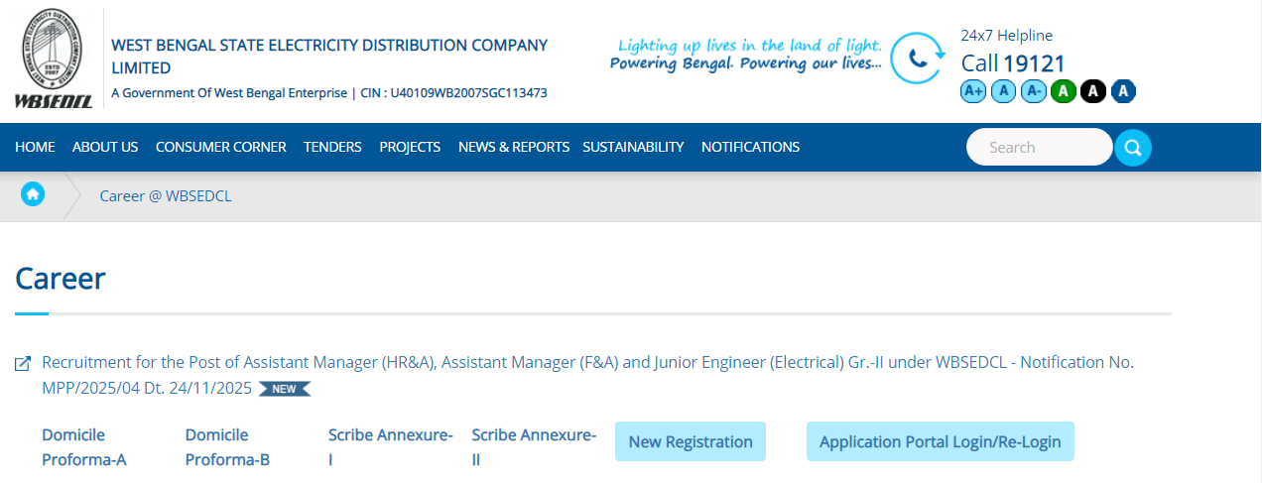Image resolution: width=1262 pixels, height=483 pixels.
Task: Focus the Search input field
Action: pos(1038,147)
